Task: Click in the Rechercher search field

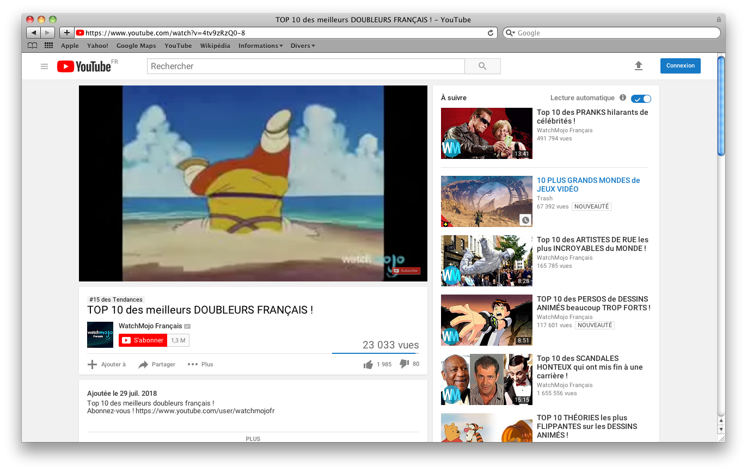Action: point(305,66)
